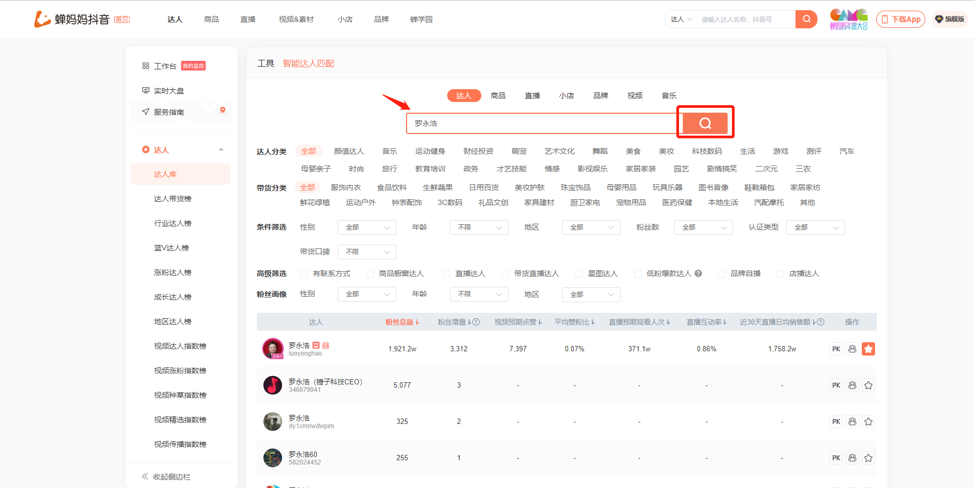Click PK icon for luoyonghao row
Viewport: 975px width, 488px height.
point(836,349)
